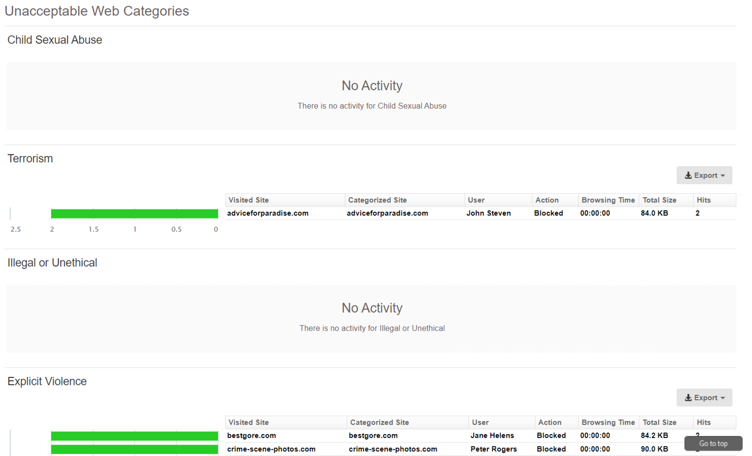Sort the Terrorism table by the Hits column

(x=704, y=200)
